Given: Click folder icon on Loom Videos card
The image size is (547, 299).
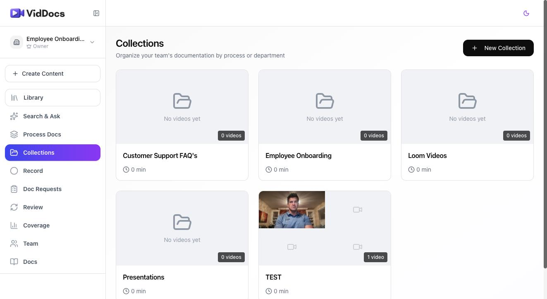Looking at the screenshot, I should [467, 101].
